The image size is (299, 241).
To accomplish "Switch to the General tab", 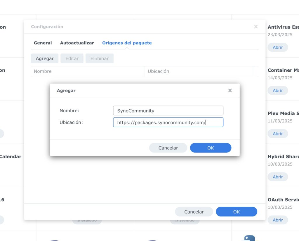I will (43, 43).
